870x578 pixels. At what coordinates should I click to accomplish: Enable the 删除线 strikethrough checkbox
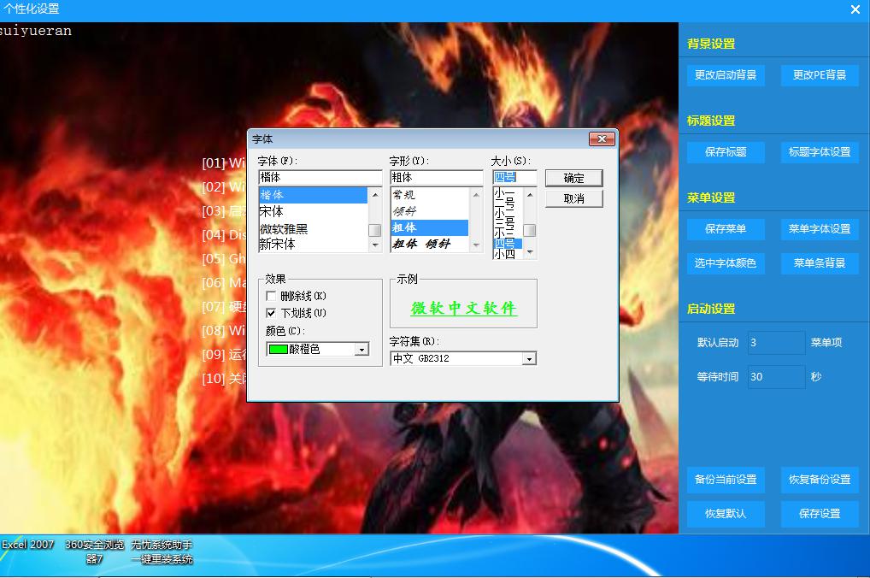tap(271, 296)
